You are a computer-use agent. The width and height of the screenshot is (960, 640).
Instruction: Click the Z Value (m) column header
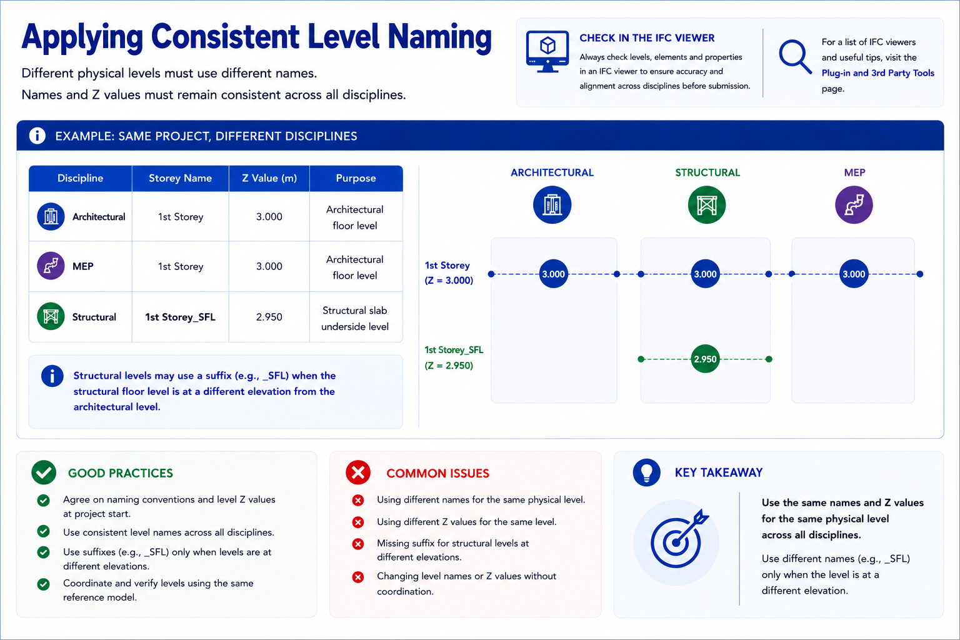tap(269, 178)
